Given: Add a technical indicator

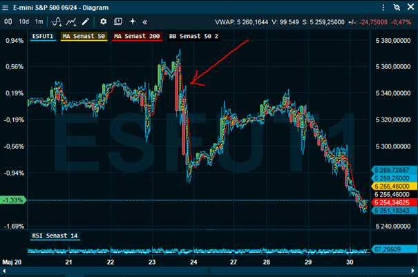Looking at the screenshot, I should [57, 22].
